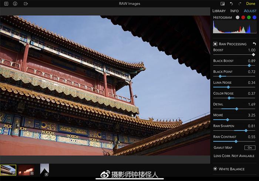Tap the Done button

pyautogui.click(x=250, y=3)
